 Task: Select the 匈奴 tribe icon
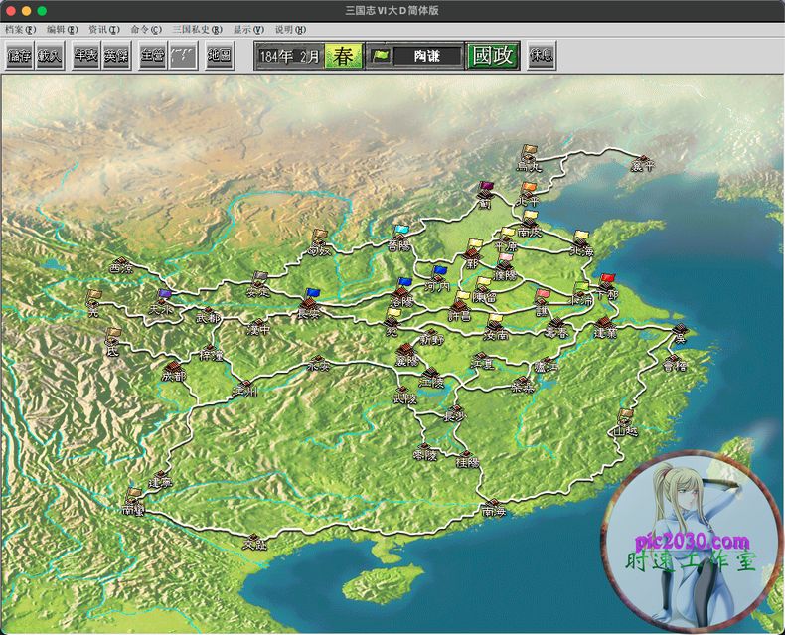click(319, 243)
